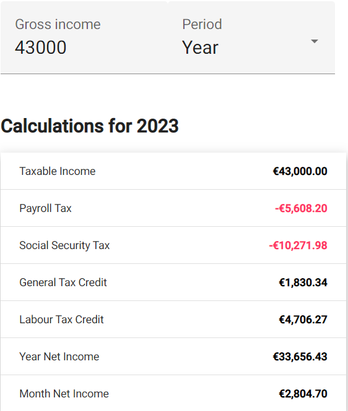Click the Month Net Income label
The width and height of the screenshot is (348, 411).
click(64, 394)
